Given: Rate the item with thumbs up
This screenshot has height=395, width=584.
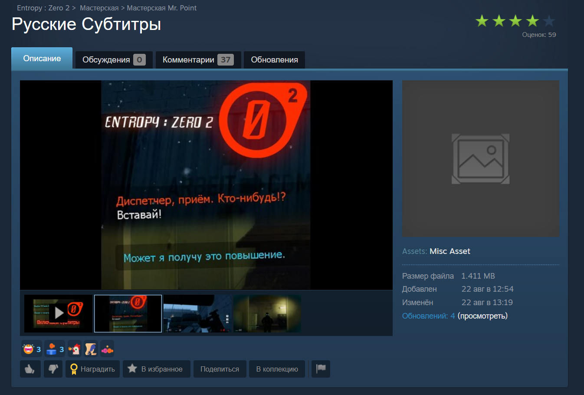Looking at the screenshot, I should point(30,369).
